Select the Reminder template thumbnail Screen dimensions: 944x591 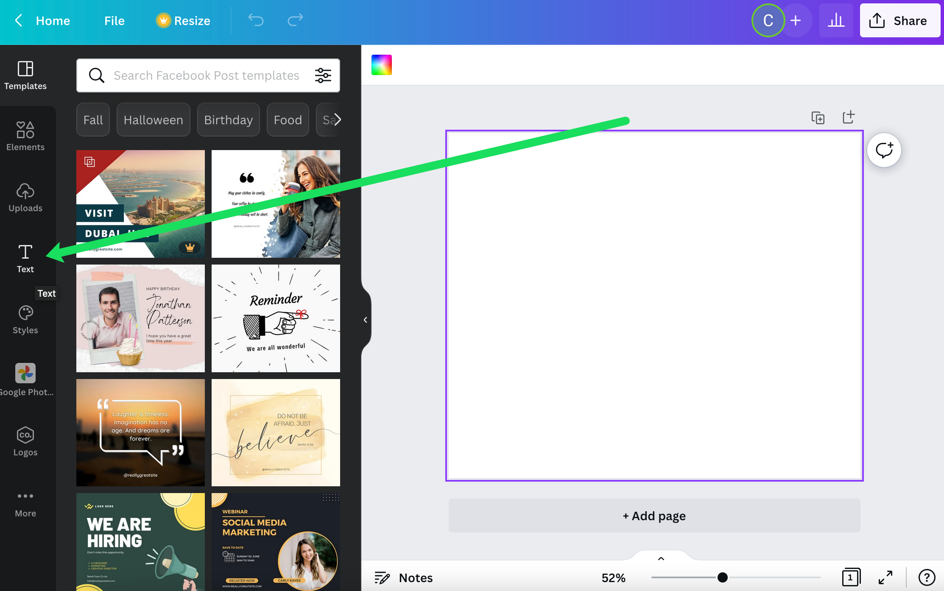click(275, 318)
